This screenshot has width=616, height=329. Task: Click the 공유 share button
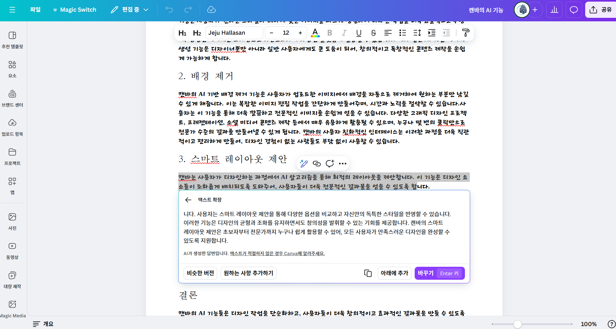[601, 10]
